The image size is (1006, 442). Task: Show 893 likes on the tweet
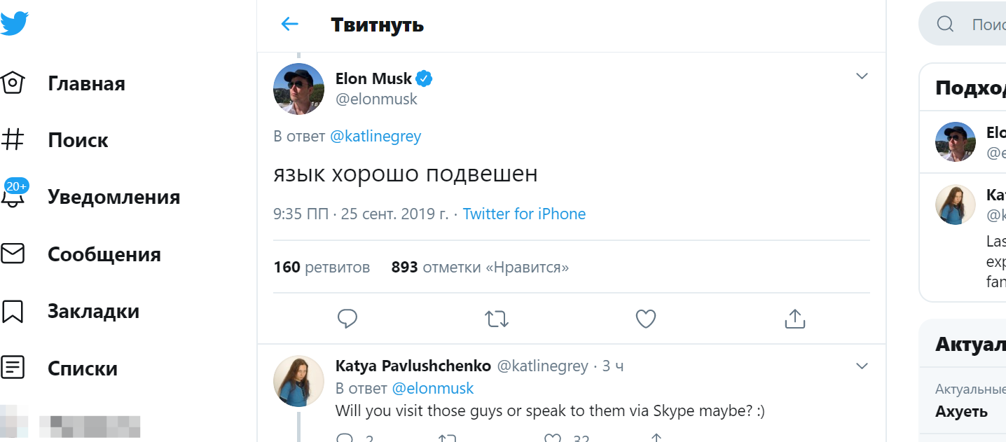point(480,267)
